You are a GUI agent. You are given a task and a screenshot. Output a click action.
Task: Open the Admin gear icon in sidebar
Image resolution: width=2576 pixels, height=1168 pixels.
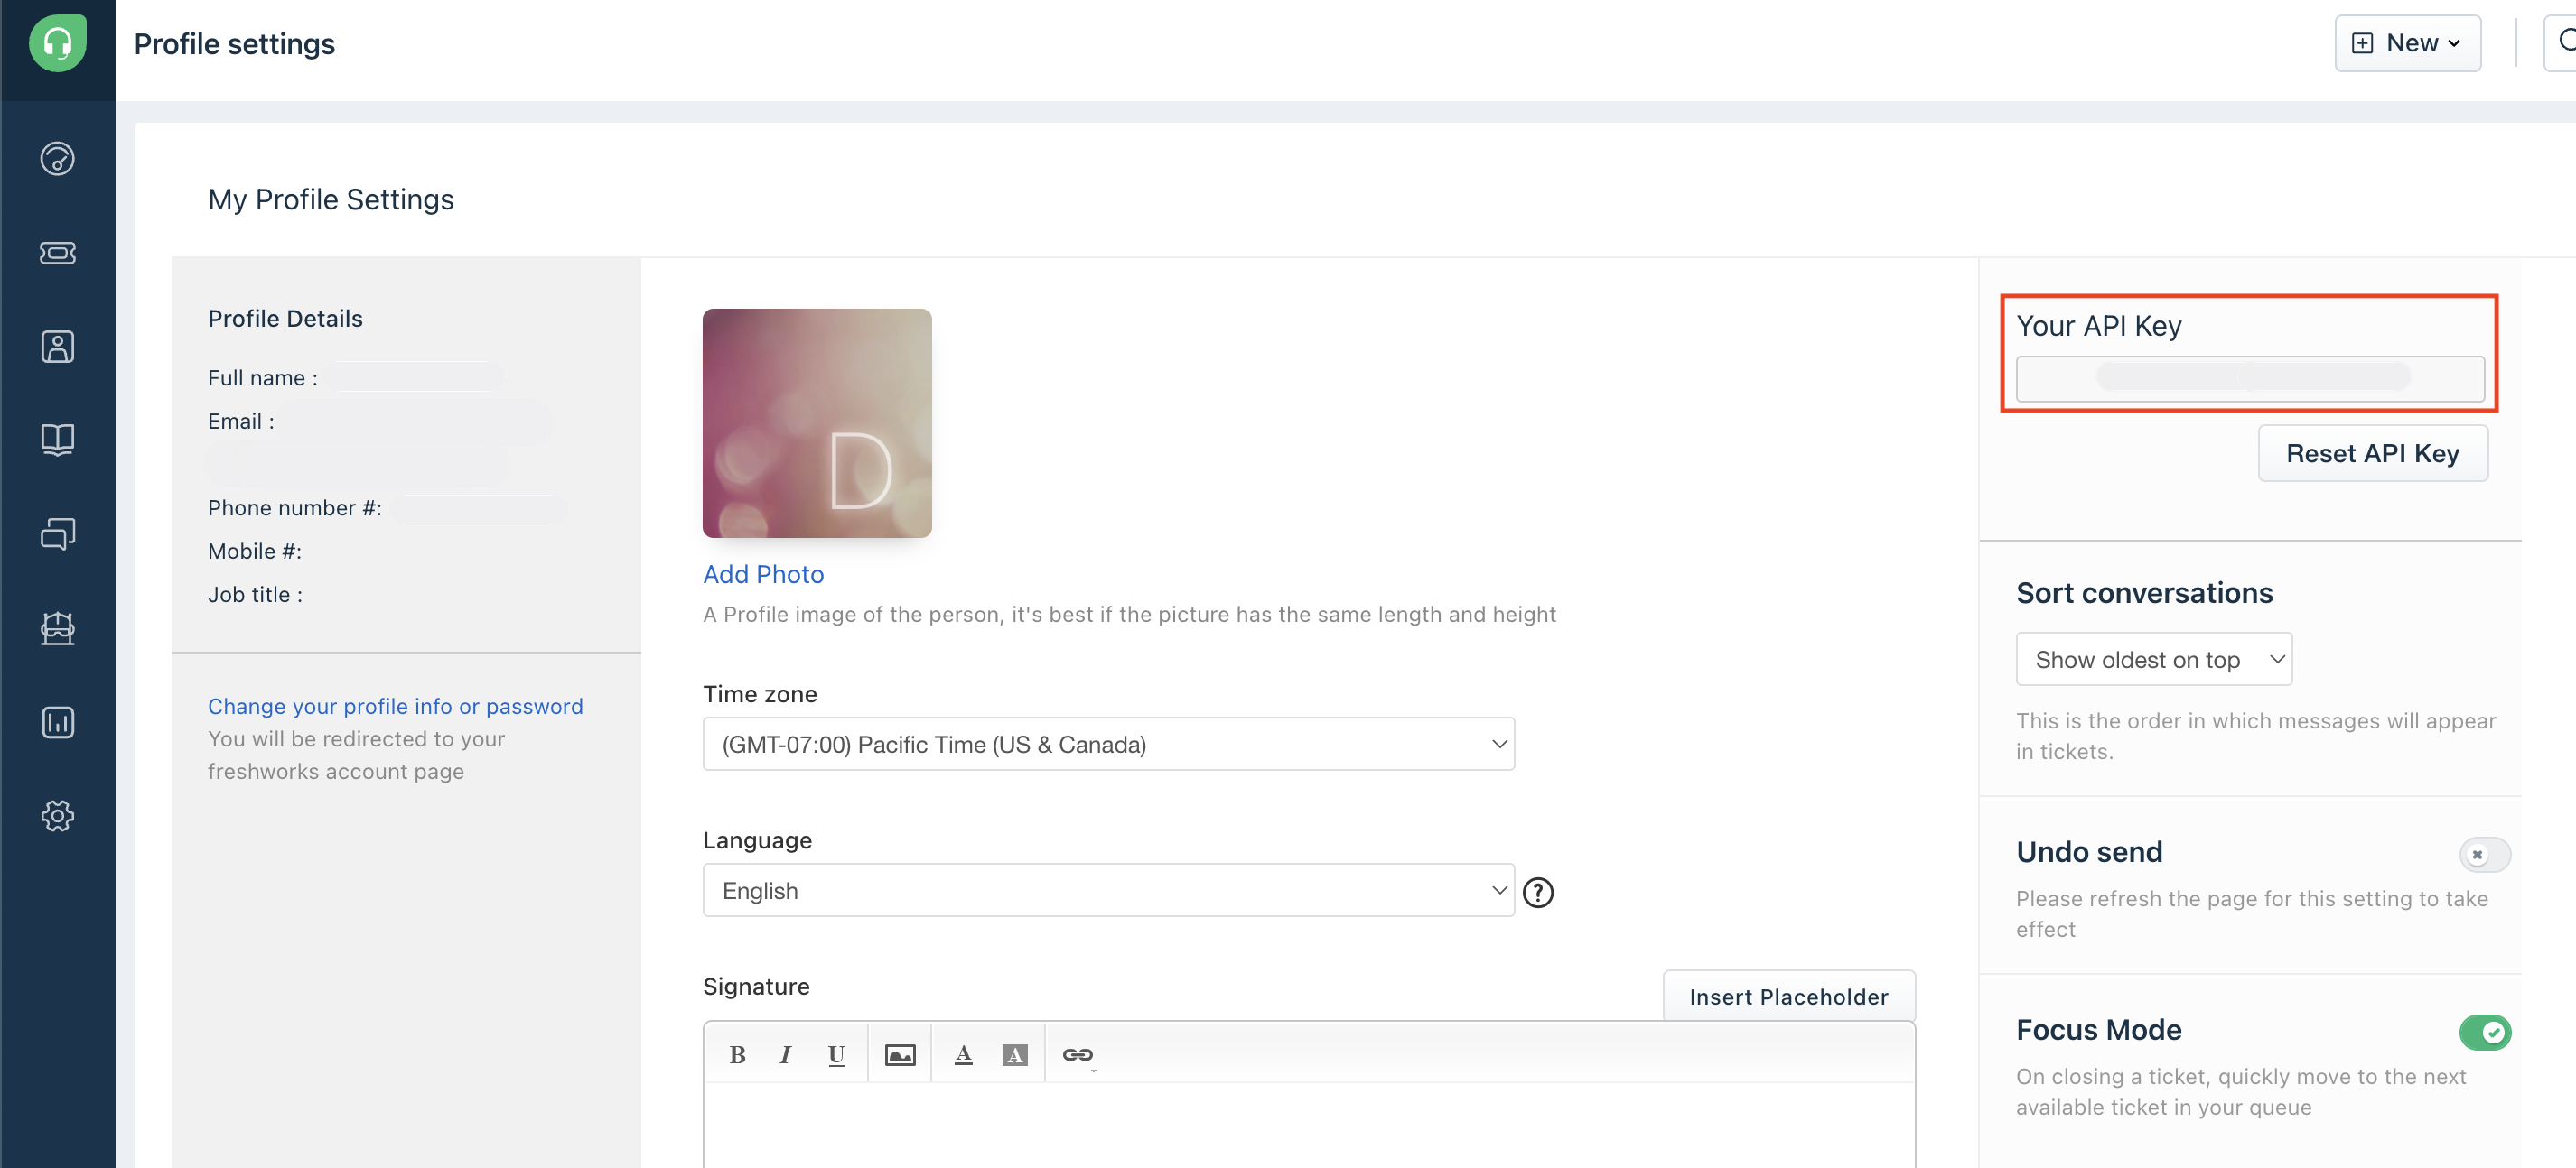(x=57, y=815)
